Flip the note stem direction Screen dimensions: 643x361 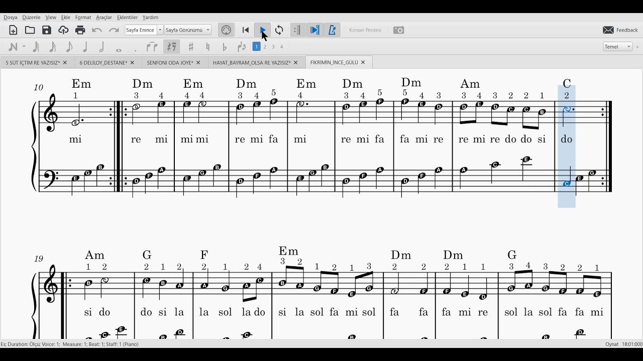coord(242,47)
